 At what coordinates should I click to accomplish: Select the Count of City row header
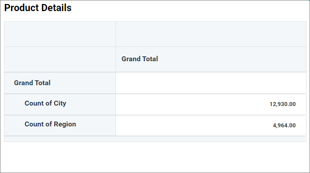pos(60,105)
